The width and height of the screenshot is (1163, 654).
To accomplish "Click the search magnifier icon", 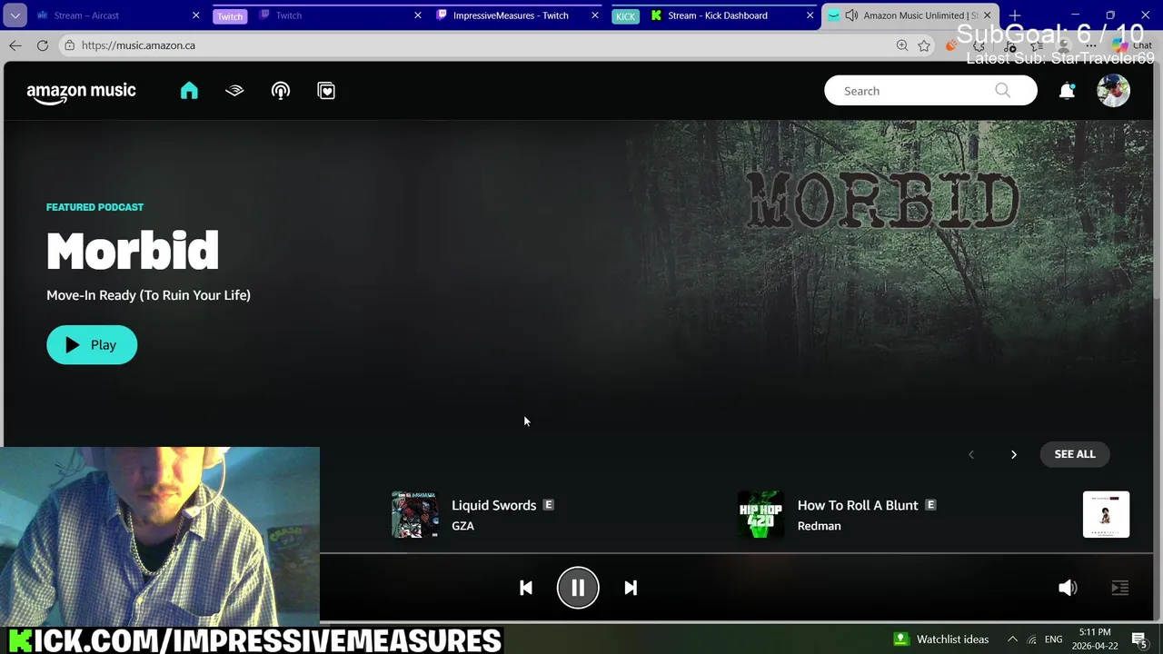I will tap(1002, 91).
